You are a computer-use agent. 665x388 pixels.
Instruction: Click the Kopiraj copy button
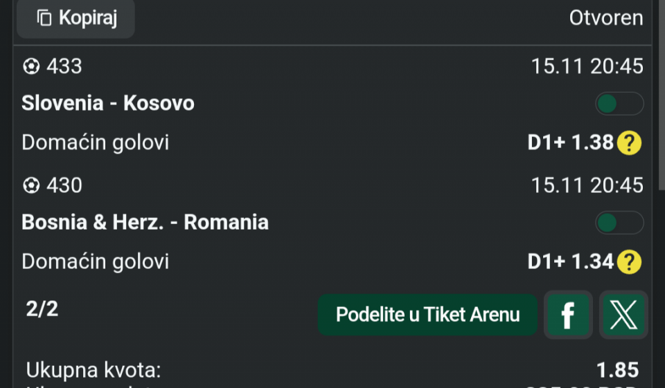76,18
